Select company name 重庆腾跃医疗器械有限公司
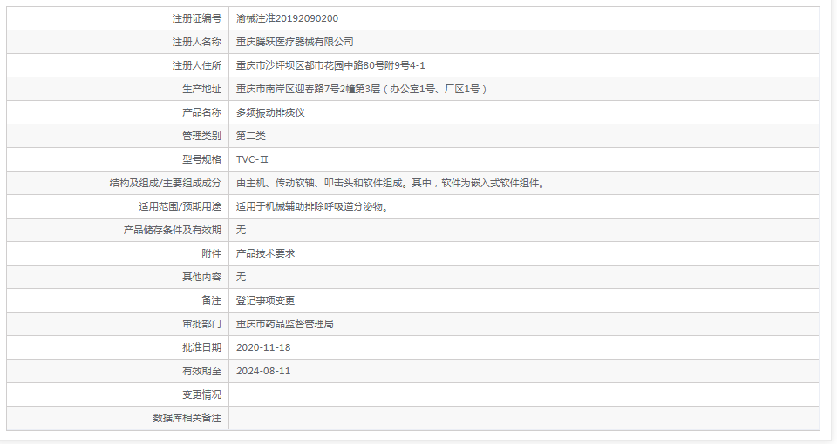This screenshot has width=837, height=444. (295, 42)
